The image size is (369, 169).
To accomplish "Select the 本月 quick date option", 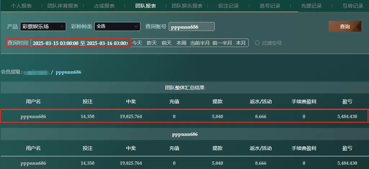I will [241, 43].
